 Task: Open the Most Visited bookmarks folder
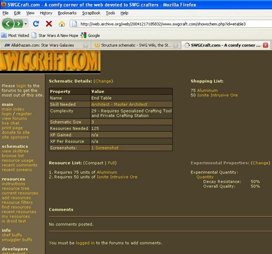(15, 36)
